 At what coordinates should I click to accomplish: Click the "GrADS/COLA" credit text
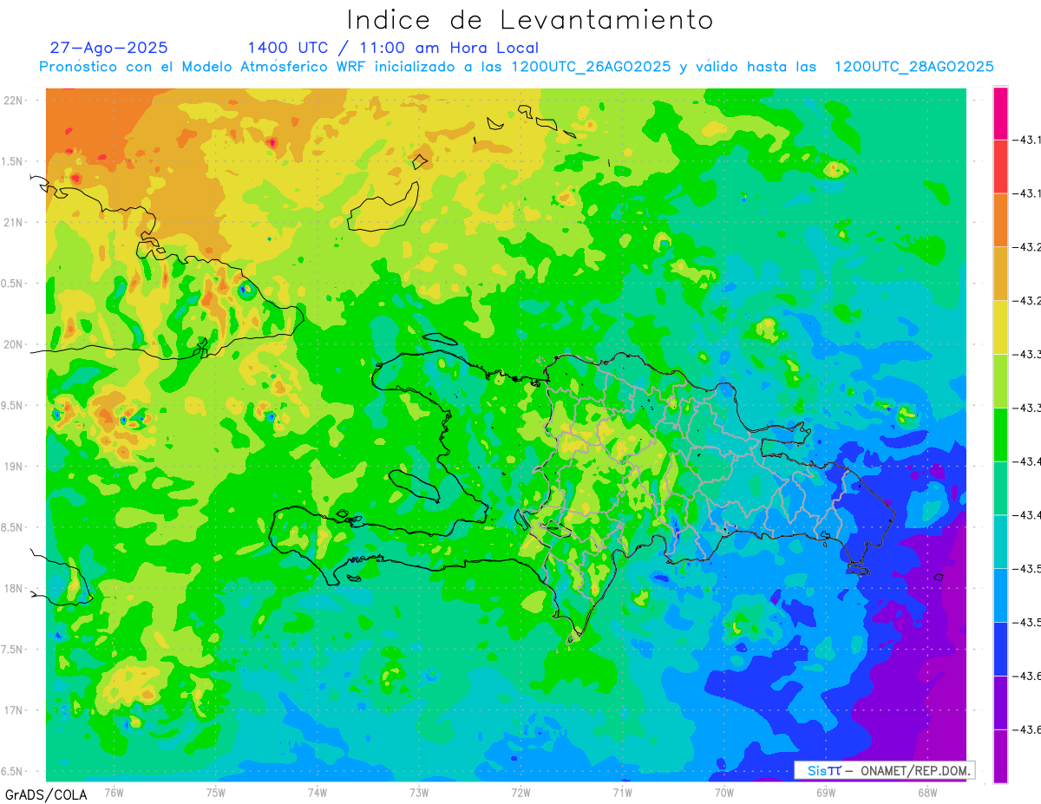click(45, 794)
